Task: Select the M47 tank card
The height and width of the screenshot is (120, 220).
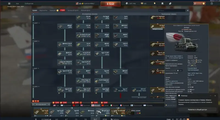Action: [x=83, y=72]
